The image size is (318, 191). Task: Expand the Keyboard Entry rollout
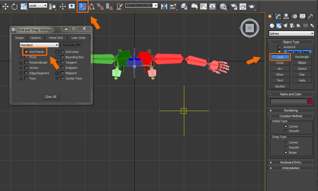click(291, 162)
